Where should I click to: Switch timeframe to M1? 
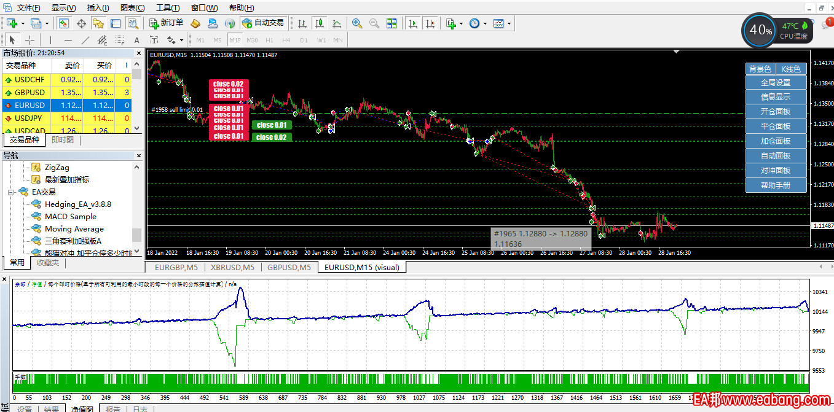pyautogui.click(x=200, y=40)
